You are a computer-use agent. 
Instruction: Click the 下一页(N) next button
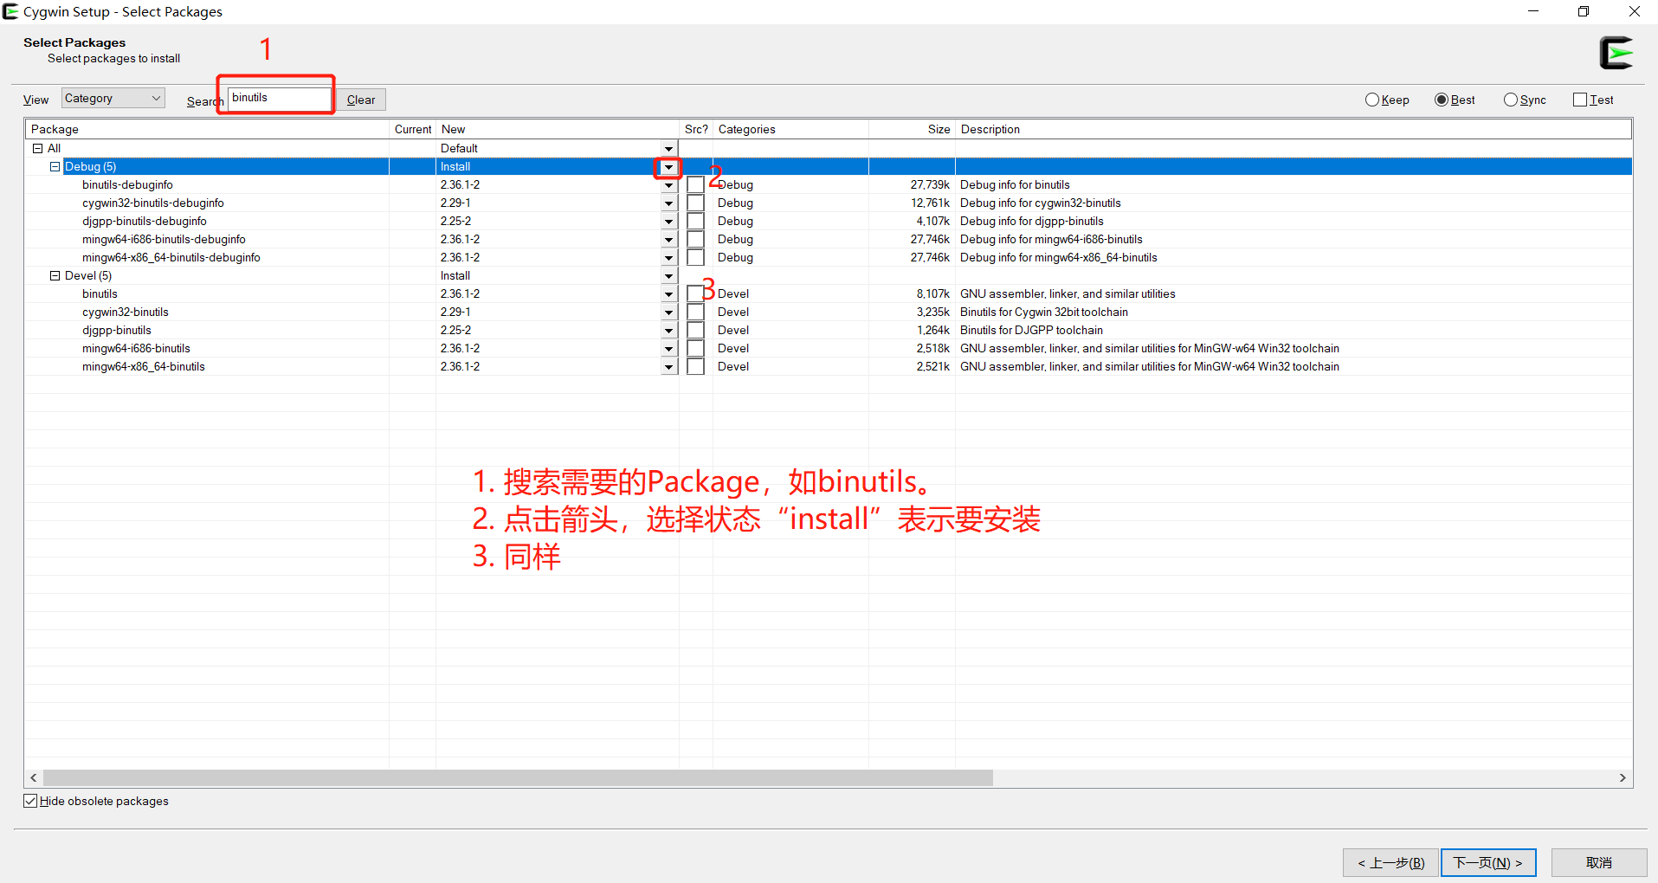(x=1487, y=862)
